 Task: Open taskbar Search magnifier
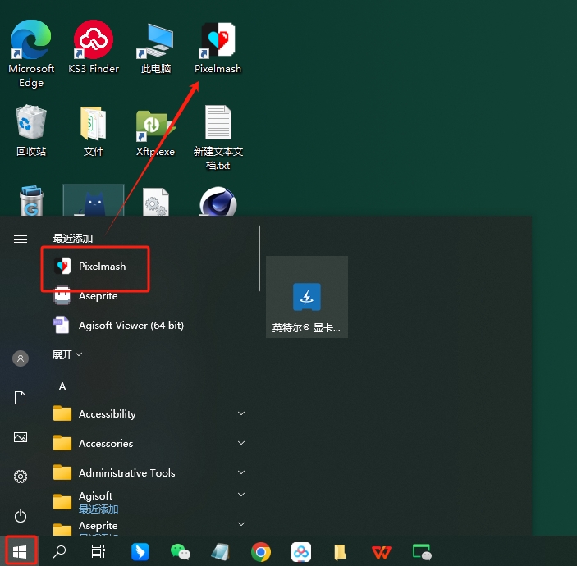(59, 552)
